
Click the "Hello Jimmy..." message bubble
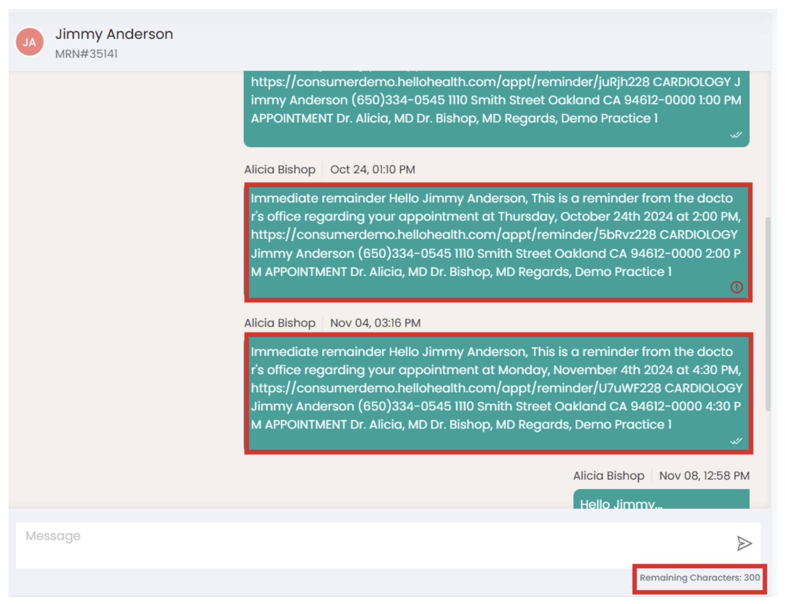tap(661, 500)
